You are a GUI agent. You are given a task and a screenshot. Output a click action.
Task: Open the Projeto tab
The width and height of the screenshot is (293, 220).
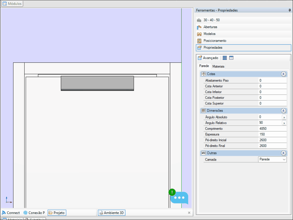click(57, 213)
